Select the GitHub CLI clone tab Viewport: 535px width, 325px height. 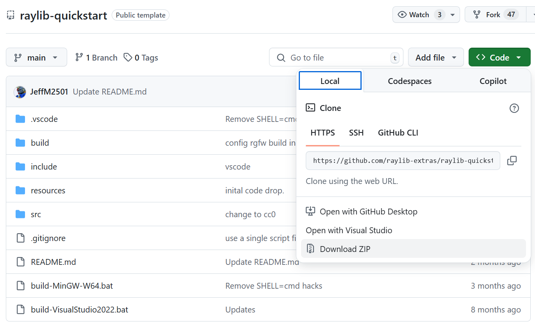point(398,133)
